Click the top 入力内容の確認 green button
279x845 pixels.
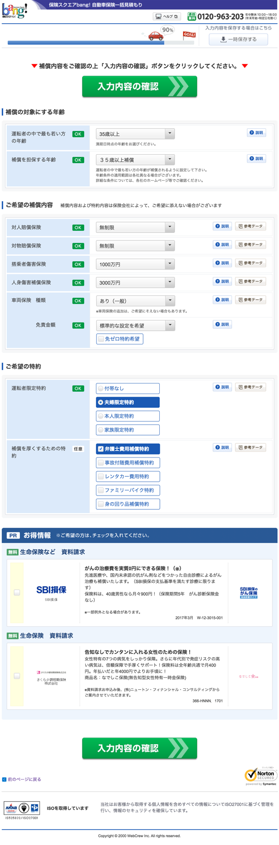139,87
